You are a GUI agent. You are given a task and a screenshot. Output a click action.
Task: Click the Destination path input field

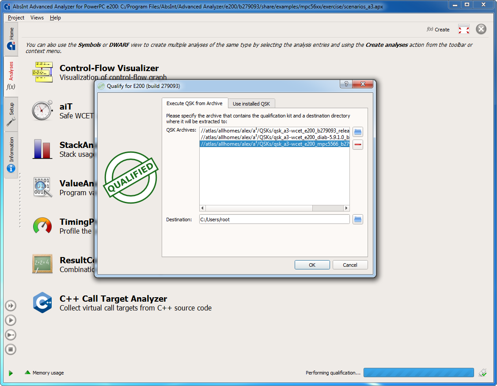pos(274,219)
